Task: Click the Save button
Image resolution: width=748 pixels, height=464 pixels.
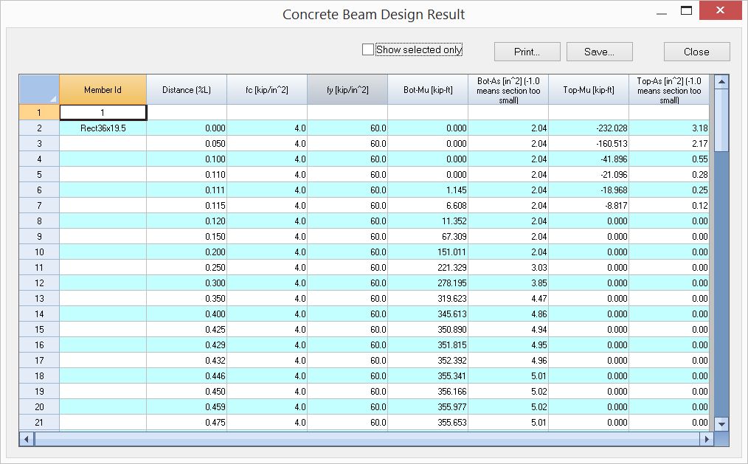Action: point(599,52)
